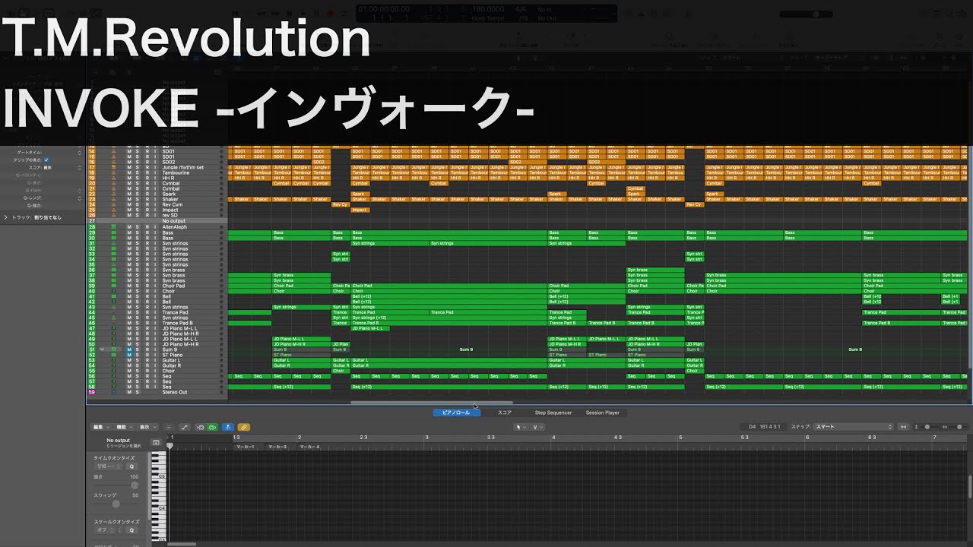Screen dimensions: 973x547
Task: Adjust the スウィング slider
Action: (116, 504)
